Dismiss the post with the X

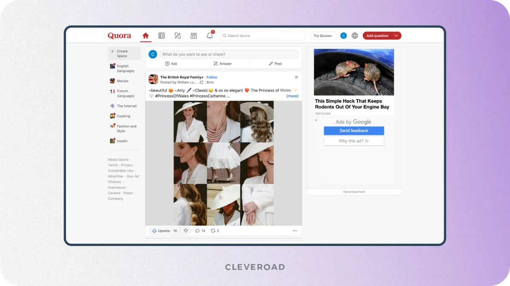click(296, 77)
